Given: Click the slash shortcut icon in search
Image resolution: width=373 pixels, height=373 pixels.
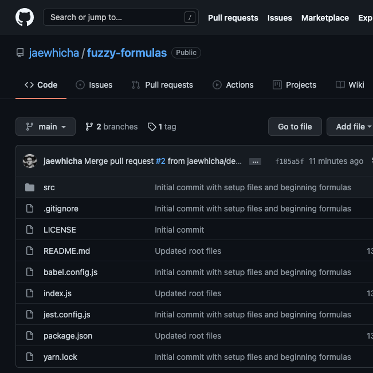Looking at the screenshot, I should click(190, 17).
